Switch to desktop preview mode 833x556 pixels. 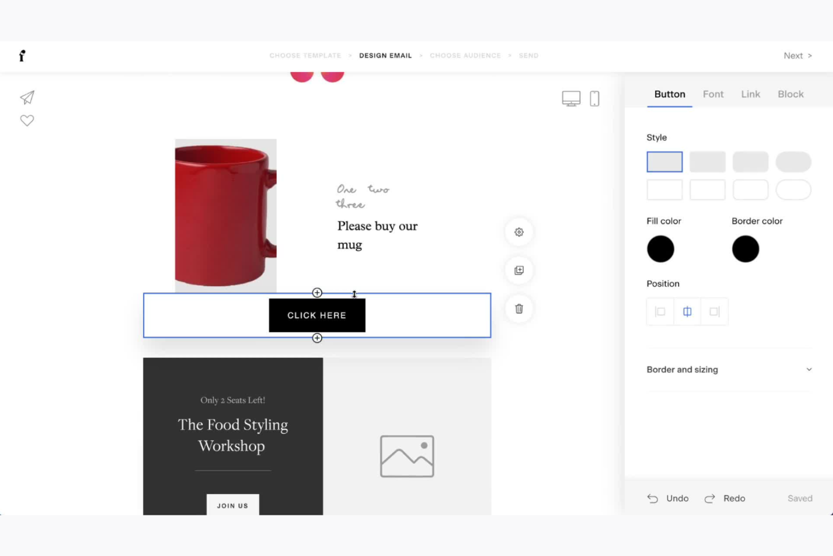[x=571, y=98]
